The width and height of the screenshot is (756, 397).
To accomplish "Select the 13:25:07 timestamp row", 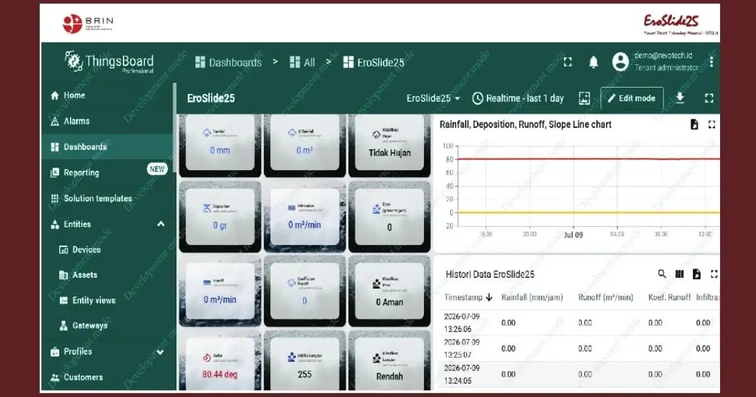I will pos(577,348).
